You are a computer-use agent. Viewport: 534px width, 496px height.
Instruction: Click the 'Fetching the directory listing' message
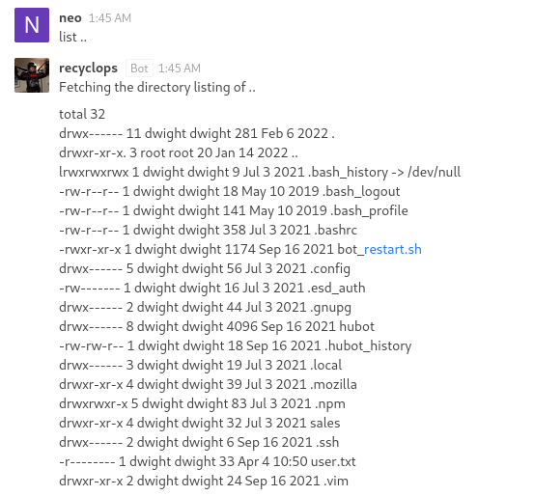tap(157, 87)
